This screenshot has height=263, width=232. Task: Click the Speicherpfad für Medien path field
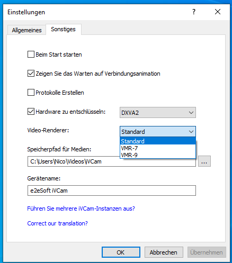[112, 161]
